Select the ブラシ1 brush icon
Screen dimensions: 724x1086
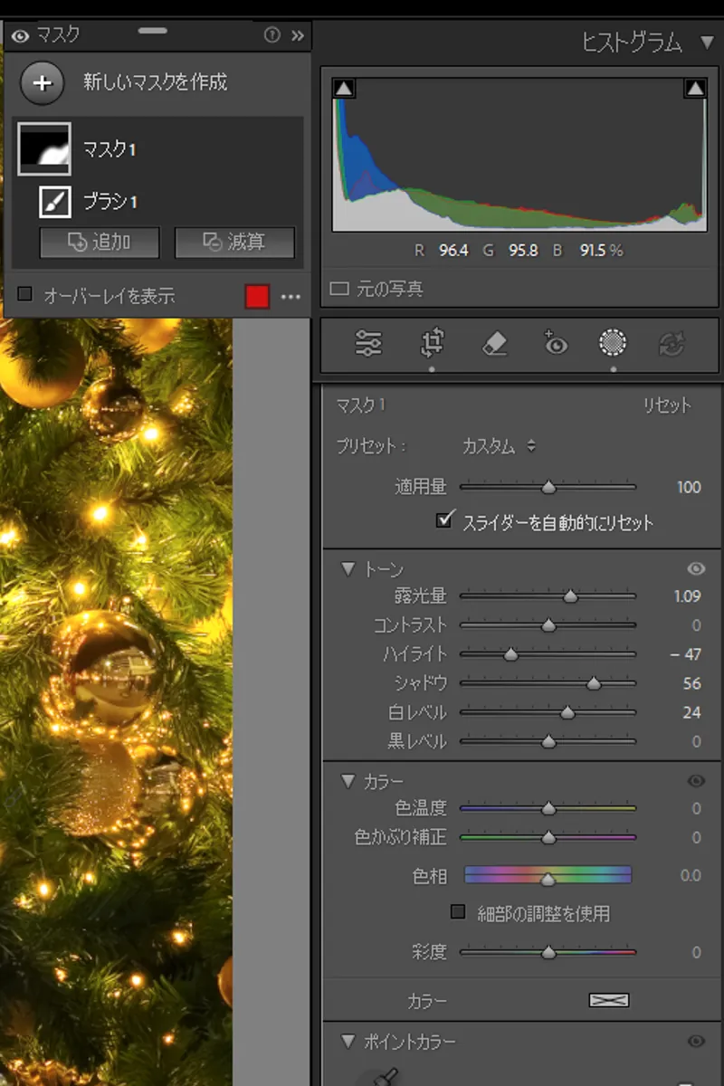[54, 201]
